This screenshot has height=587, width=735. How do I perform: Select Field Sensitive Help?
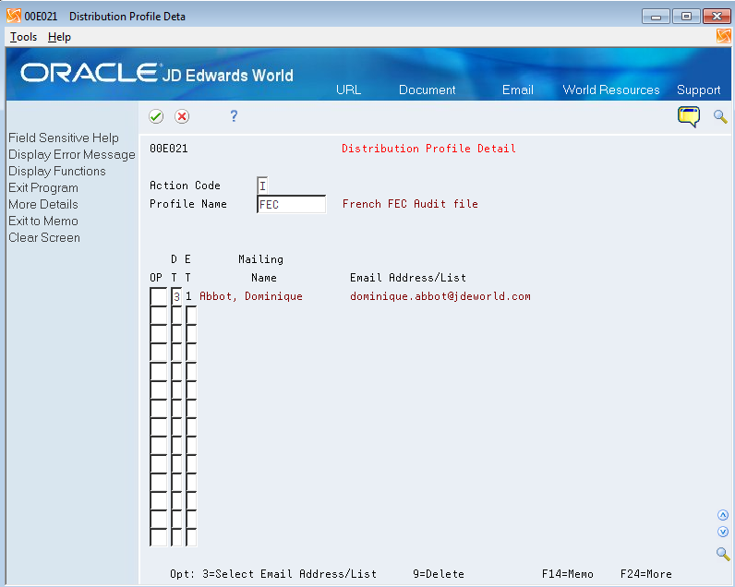[64, 138]
